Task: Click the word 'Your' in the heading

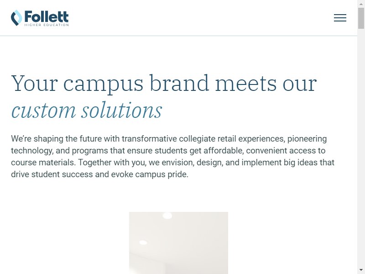Action: point(34,83)
